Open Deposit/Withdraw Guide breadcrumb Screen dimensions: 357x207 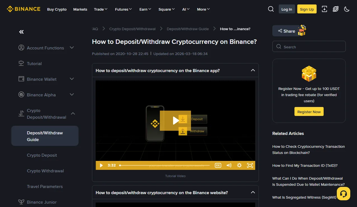pyautogui.click(x=188, y=29)
